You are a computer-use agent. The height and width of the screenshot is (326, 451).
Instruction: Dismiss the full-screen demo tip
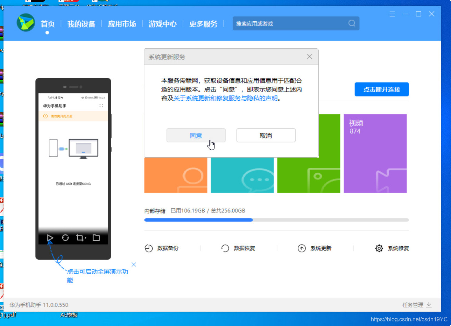tap(134, 265)
